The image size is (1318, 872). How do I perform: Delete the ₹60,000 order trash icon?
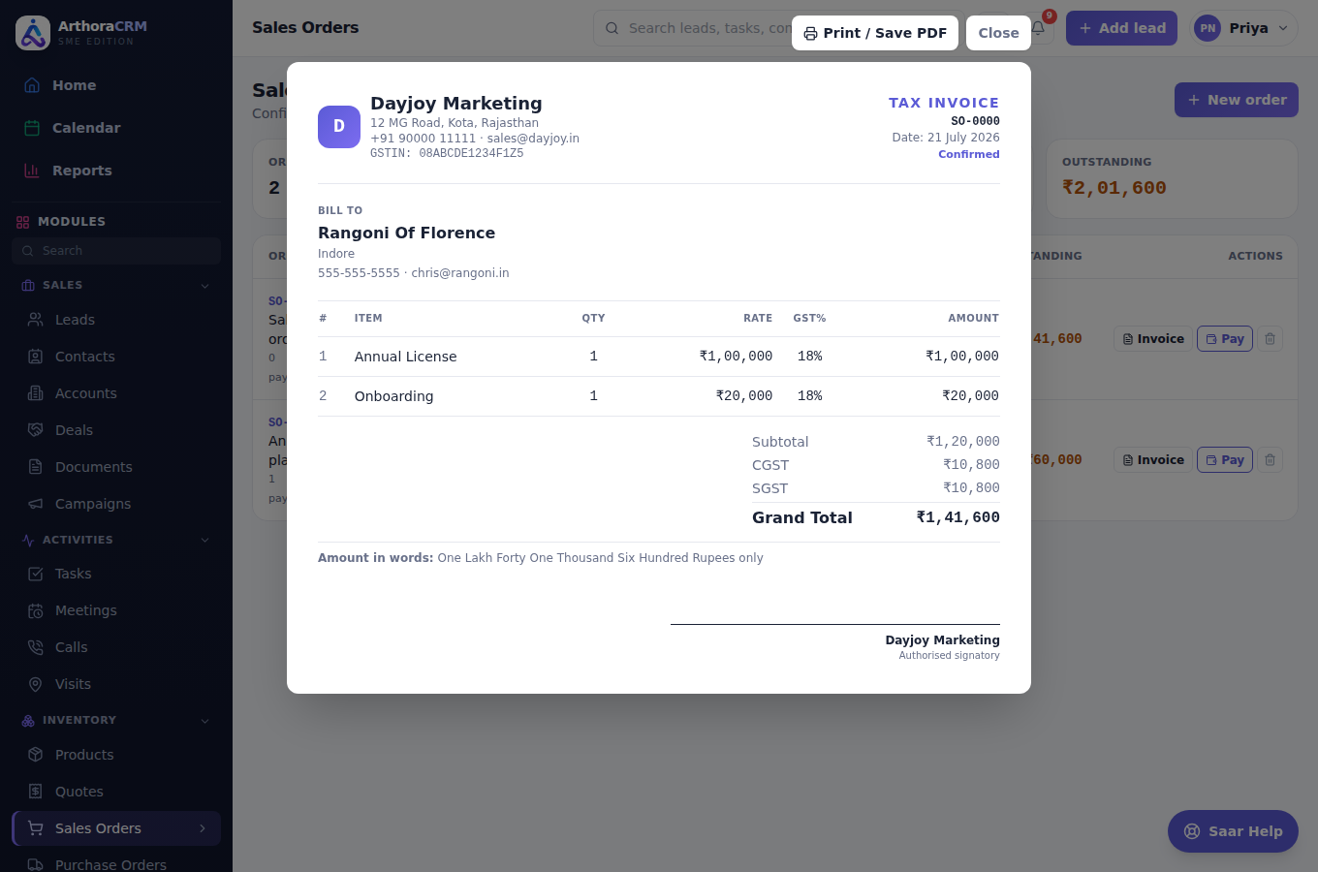[x=1270, y=460]
